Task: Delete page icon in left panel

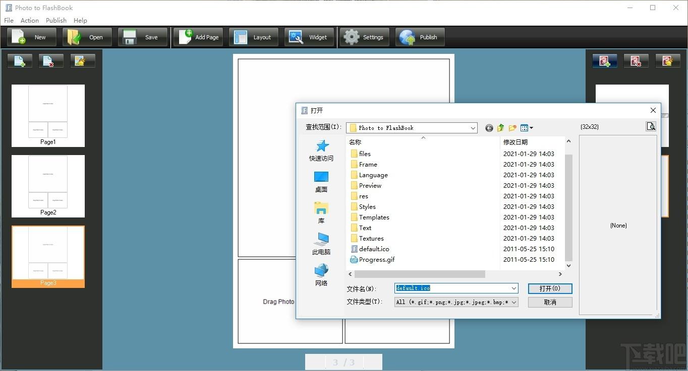Action: [x=51, y=61]
